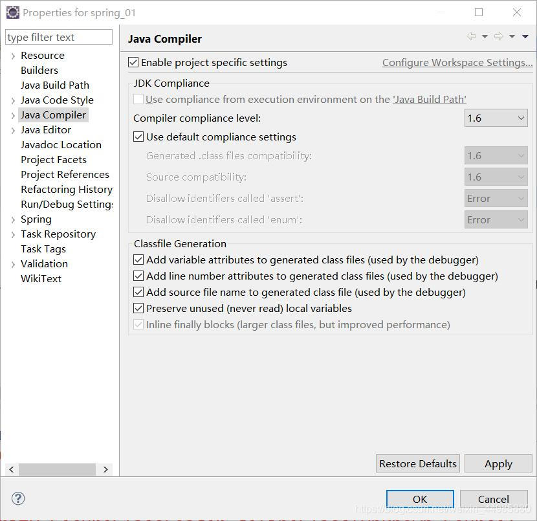Open Compiler compliance level dropdown
The width and height of the screenshot is (537, 521).
496,118
